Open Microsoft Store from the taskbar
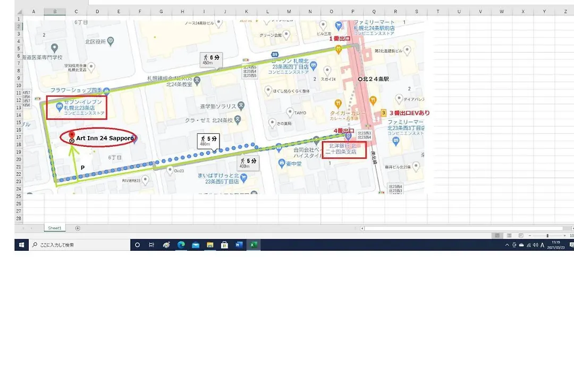 click(x=224, y=245)
